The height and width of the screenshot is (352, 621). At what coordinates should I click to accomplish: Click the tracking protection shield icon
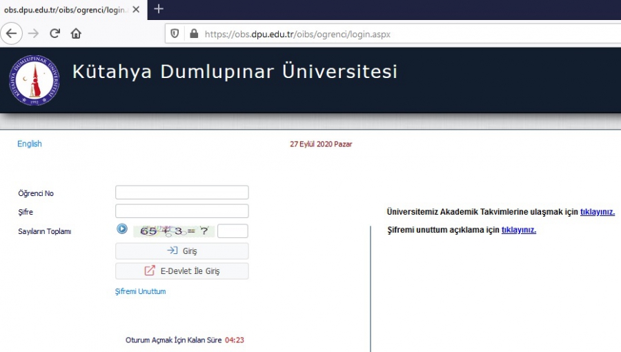pyautogui.click(x=175, y=34)
